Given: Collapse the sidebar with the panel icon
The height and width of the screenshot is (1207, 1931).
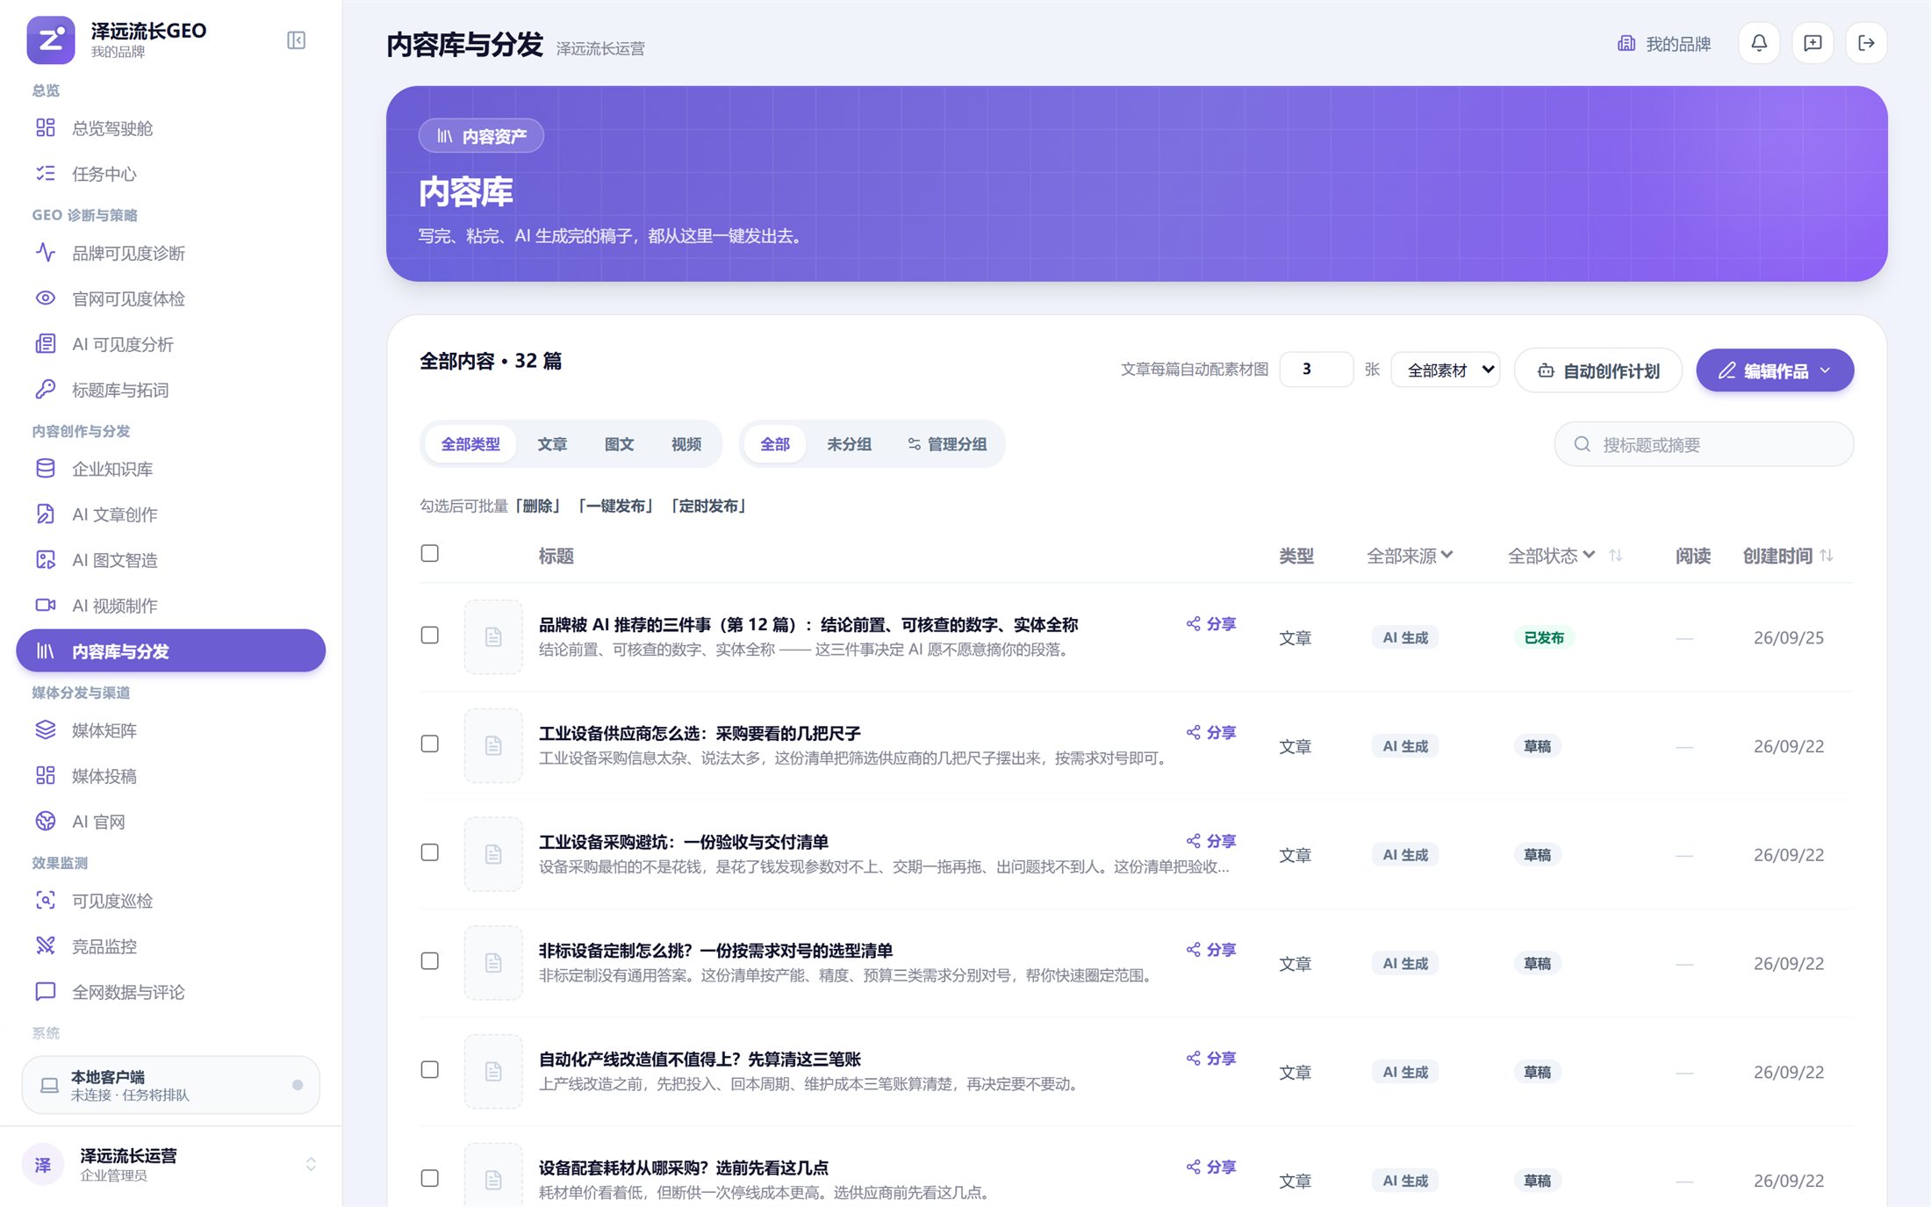Looking at the screenshot, I should [297, 40].
